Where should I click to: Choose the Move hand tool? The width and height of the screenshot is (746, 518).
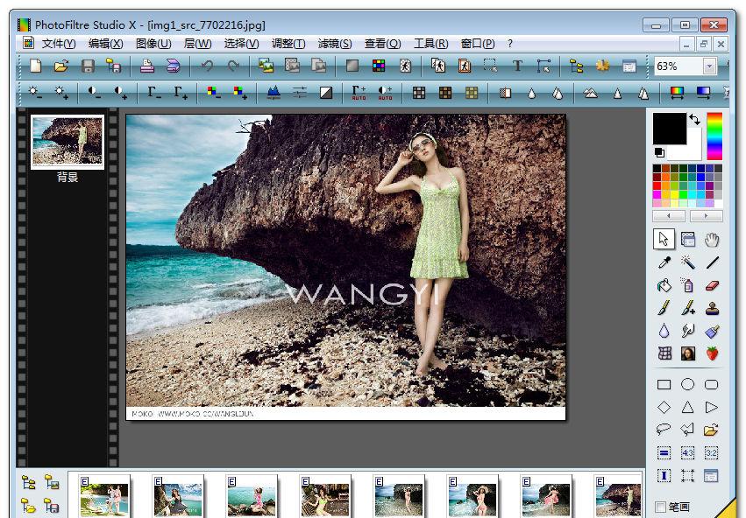712,240
